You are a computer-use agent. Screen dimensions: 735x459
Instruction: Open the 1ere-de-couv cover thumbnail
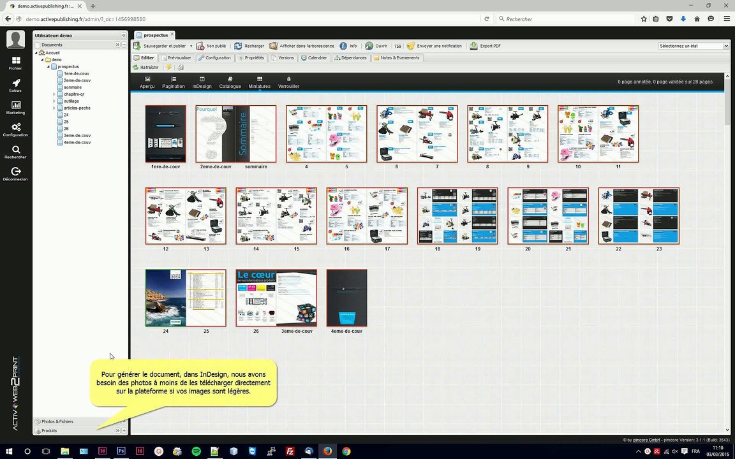165,133
